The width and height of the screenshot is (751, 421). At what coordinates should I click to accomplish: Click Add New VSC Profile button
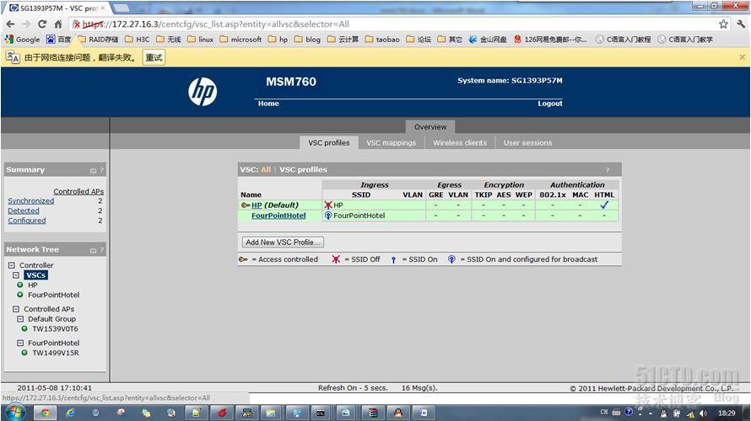[x=283, y=242]
